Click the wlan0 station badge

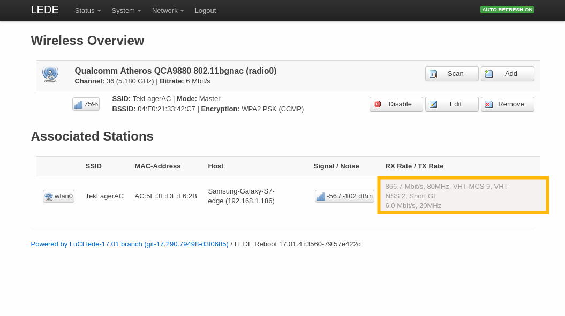coord(58,196)
